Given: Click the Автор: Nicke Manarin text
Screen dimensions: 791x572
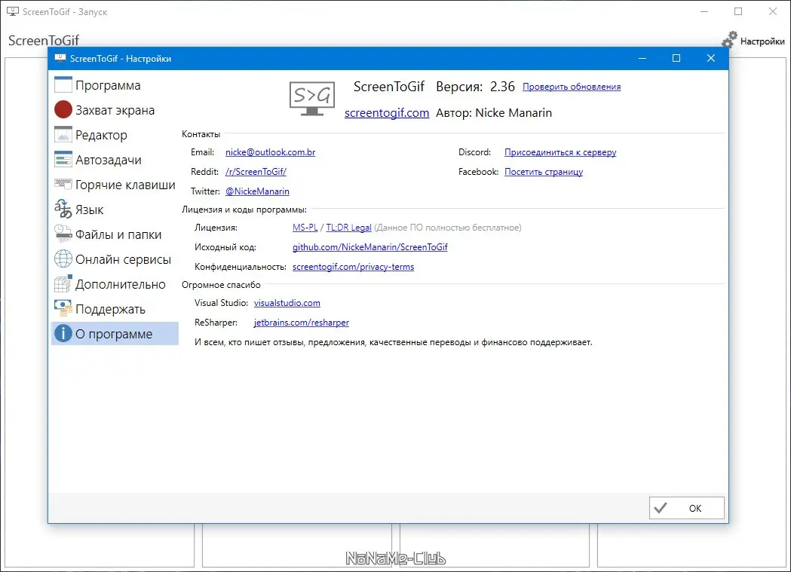Looking at the screenshot, I should pos(494,113).
